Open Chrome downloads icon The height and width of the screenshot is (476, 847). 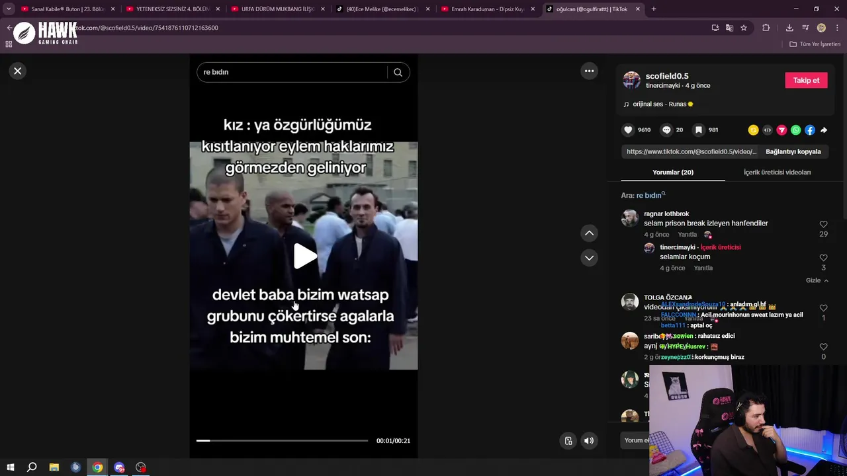coord(789,28)
